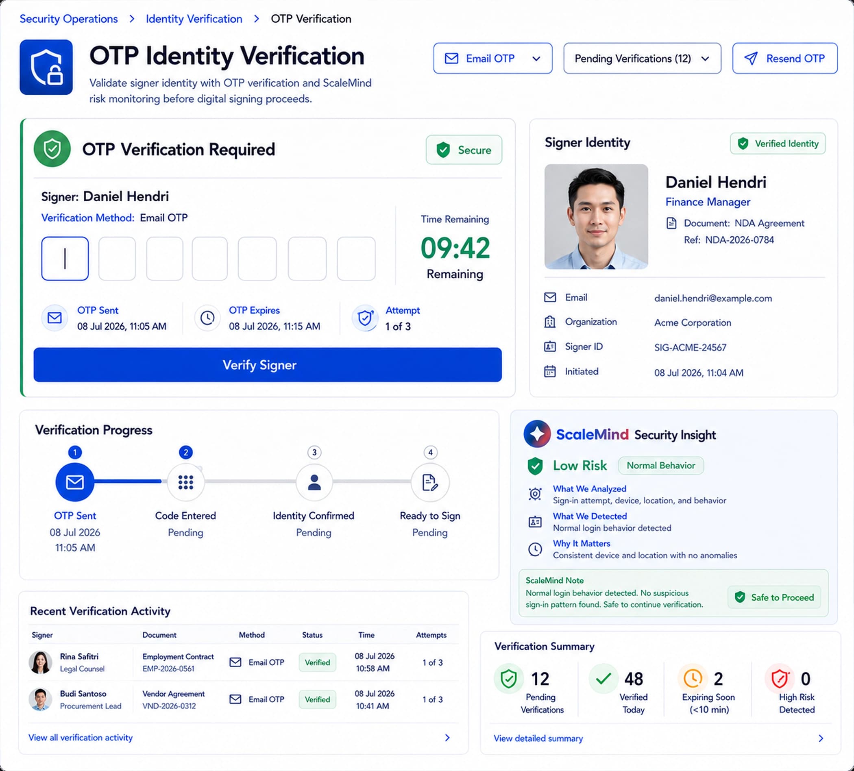
Task: Click Rina Safitri's avatar in activity table
Action: click(x=41, y=662)
